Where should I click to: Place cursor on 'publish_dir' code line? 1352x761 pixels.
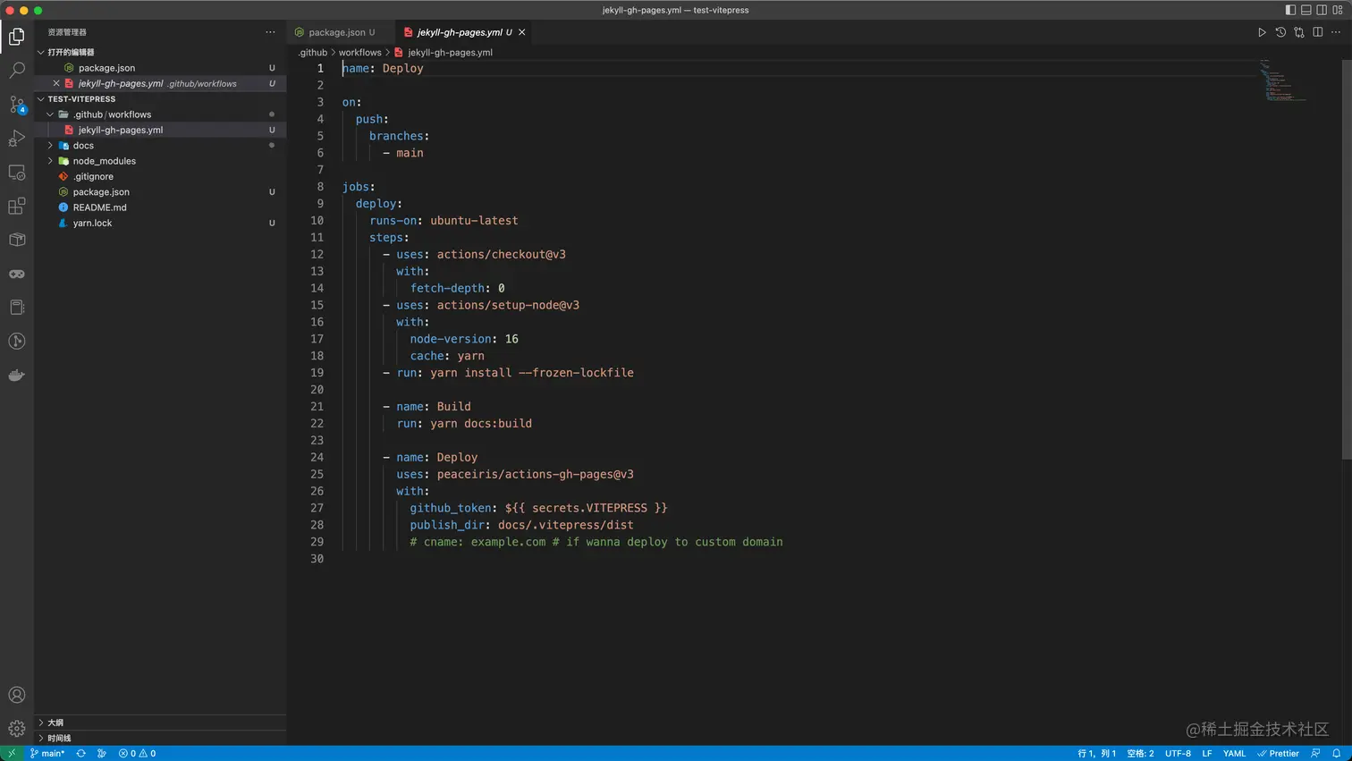point(521,525)
